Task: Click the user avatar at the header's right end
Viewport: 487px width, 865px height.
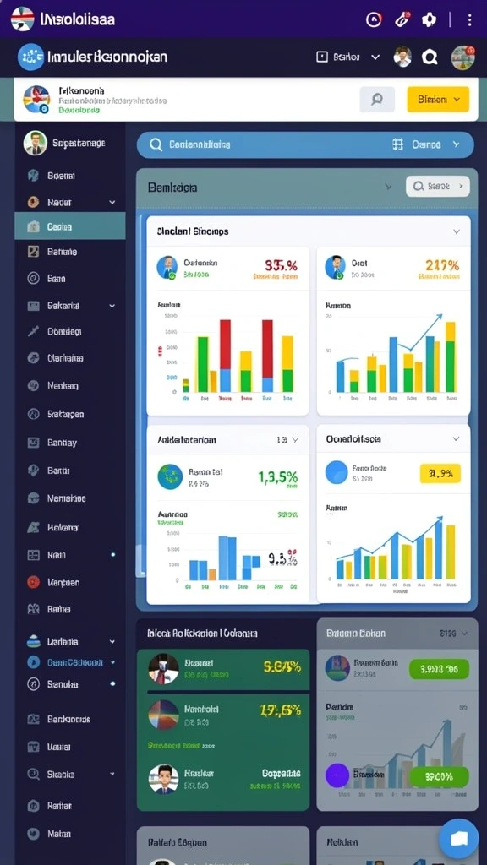Action: (x=462, y=57)
